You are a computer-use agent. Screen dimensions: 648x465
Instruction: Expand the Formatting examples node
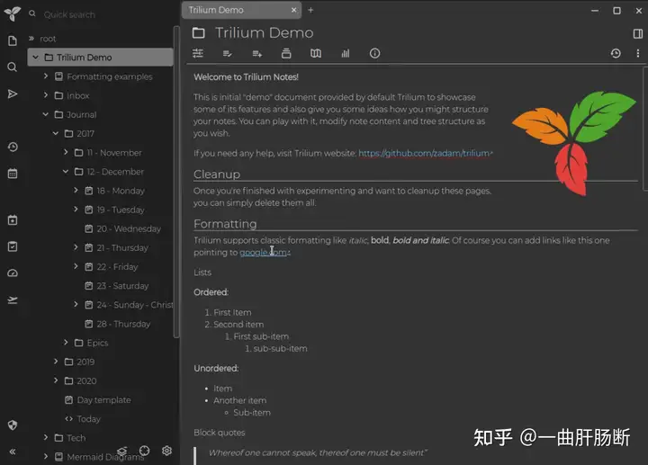pos(46,76)
